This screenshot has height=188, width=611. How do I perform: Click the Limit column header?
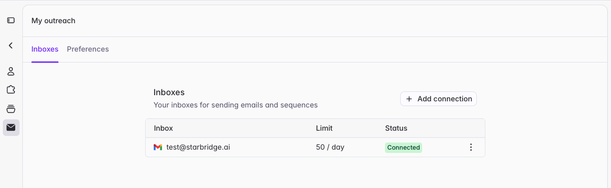pos(324,128)
